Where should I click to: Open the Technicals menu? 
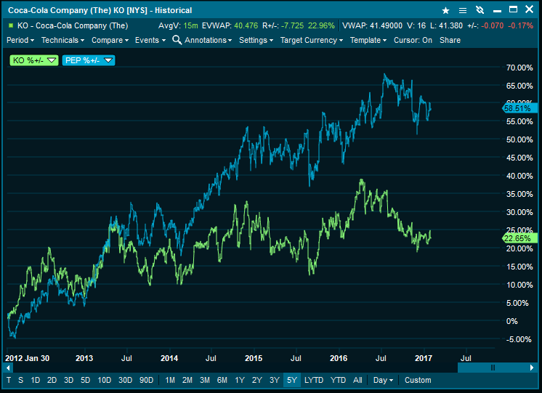pyautogui.click(x=63, y=40)
